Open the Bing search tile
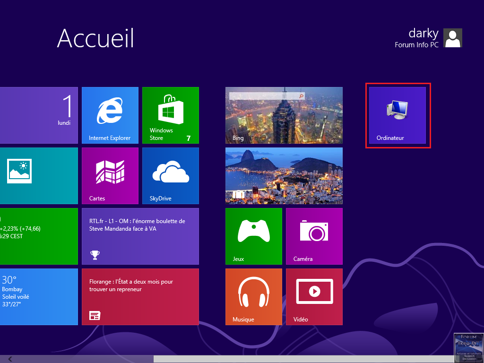The width and height of the screenshot is (484, 363). [284, 115]
